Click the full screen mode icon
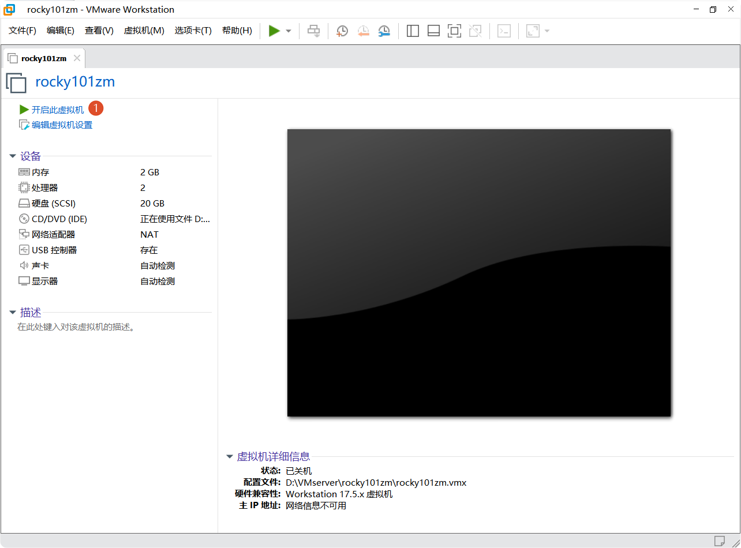 click(x=455, y=31)
